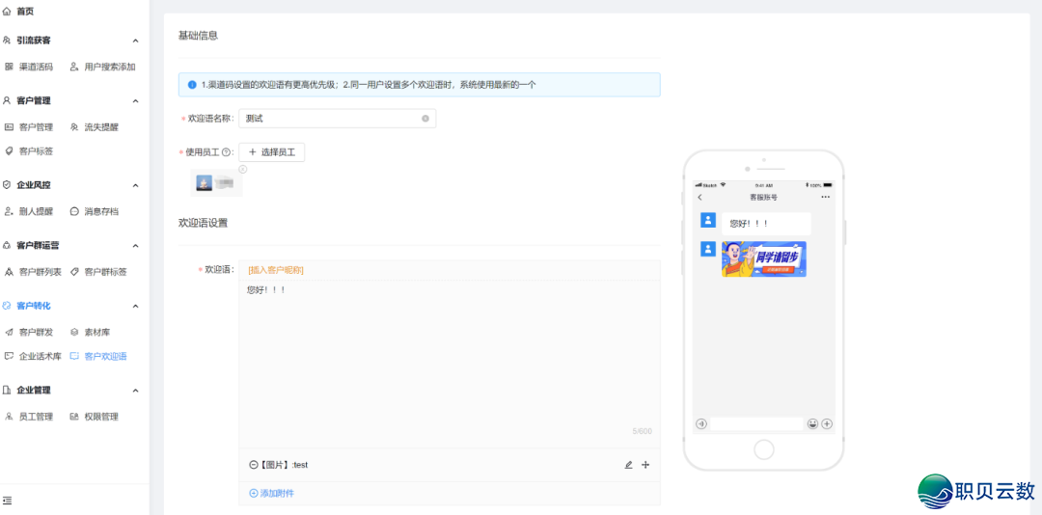The image size is (1042, 515).
Task: Click the 选择员工 button
Action: [272, 152]
